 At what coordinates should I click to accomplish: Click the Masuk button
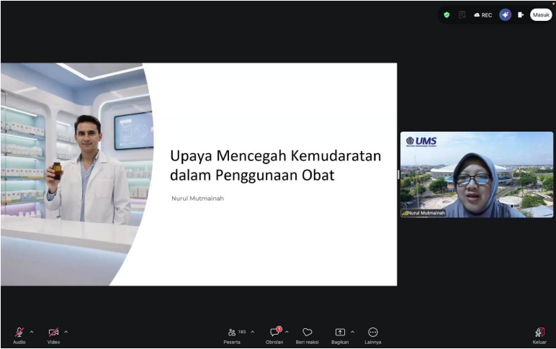[x=541, y=15]
